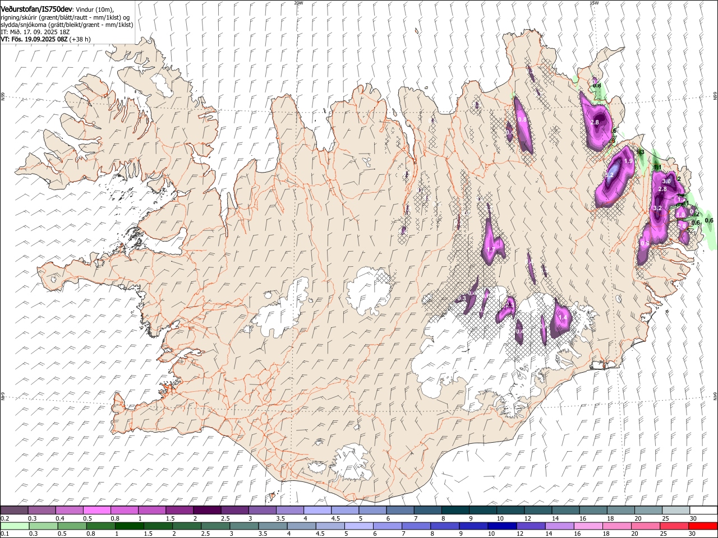The width and height of the screenshot is (718, 538).
Task: Click the 'IT: Mið. 17. 09. 2025 18Z' line
Action: point(35,32)
